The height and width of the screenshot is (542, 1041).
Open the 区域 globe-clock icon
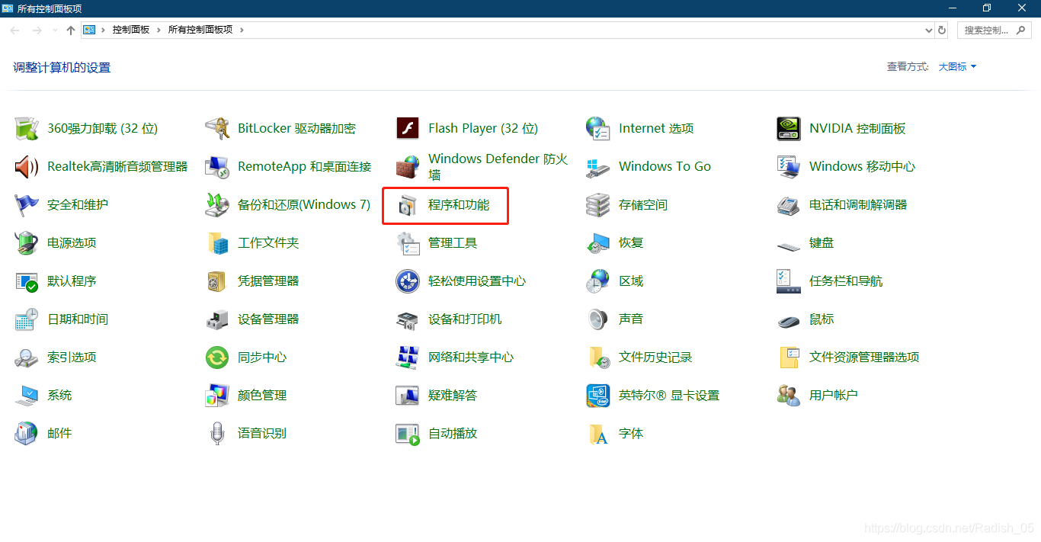[598, 281]
